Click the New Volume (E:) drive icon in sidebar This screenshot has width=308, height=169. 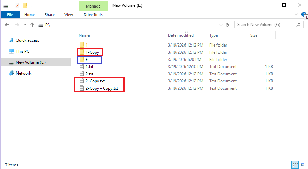11,63
